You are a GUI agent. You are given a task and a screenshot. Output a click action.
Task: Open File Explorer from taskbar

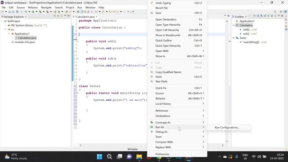[139, 157]
